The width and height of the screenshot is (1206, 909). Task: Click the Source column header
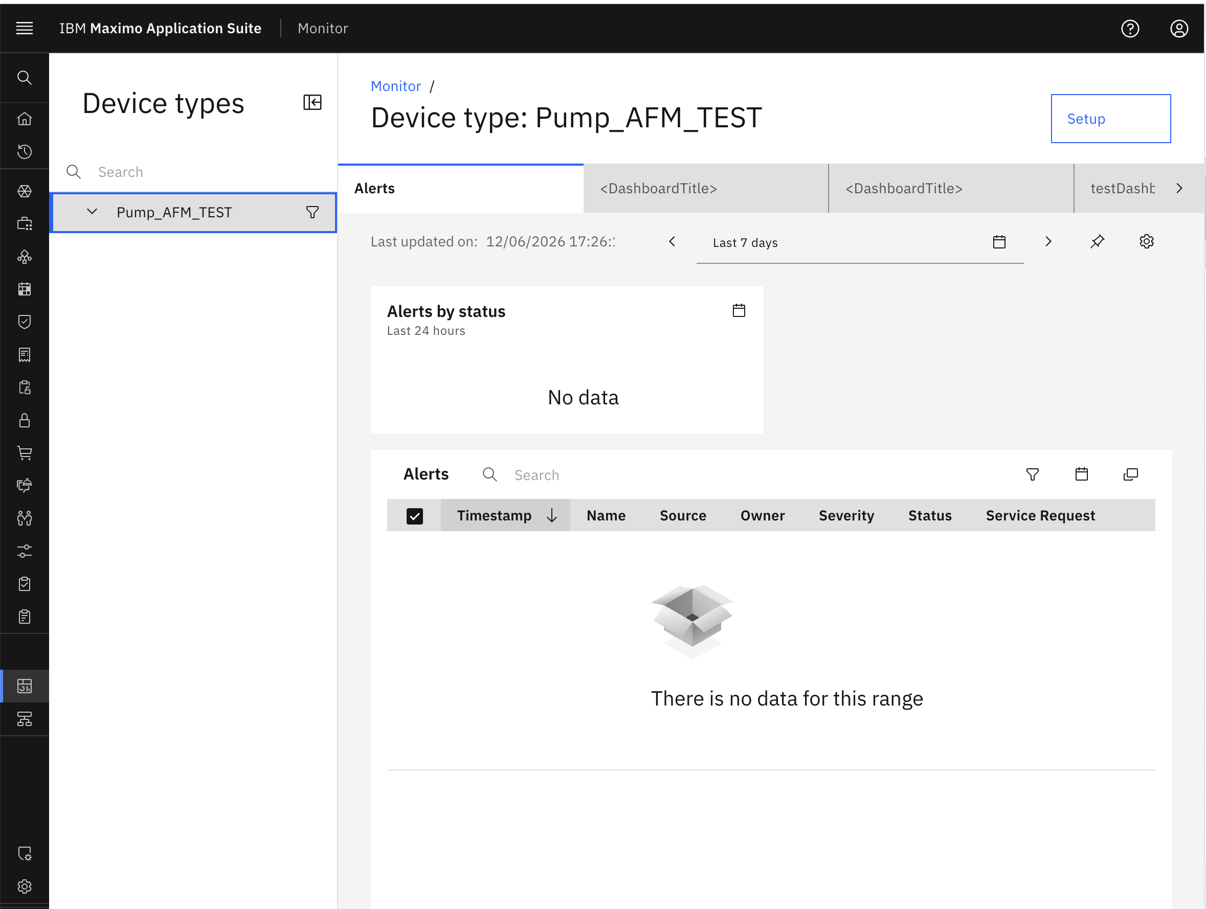(683, 515)
